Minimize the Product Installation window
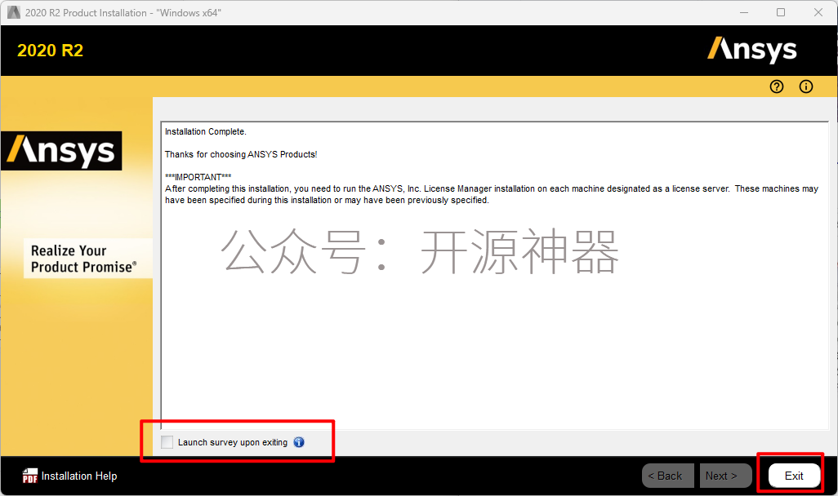 tap(744, 12)
